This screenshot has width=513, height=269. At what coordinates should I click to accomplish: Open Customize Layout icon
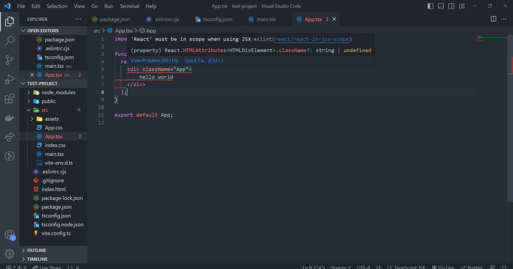click(x=462, y=6)
